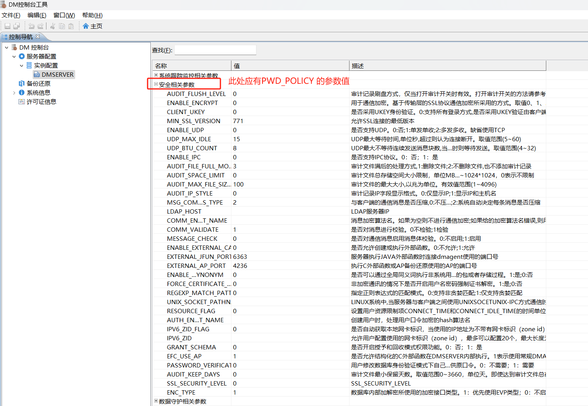Collapse the 服务器配置 tree node

pos(14,57)
